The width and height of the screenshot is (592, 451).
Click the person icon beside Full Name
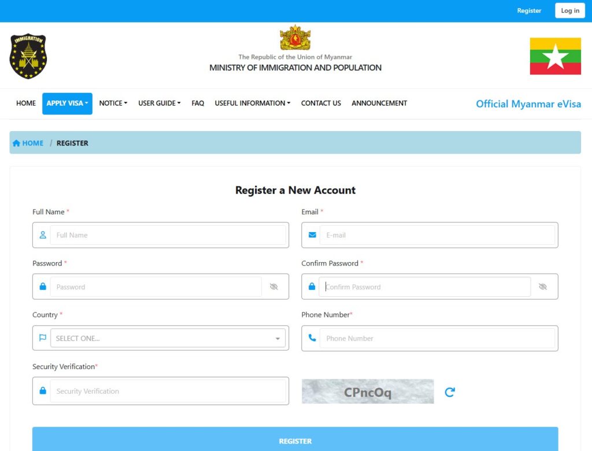coord(43,235)
